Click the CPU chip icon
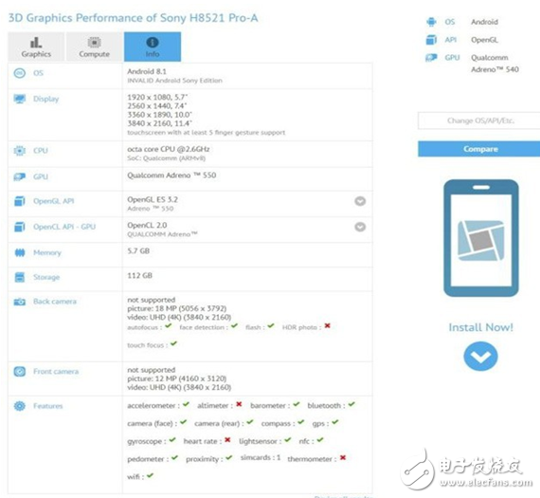540x498 pixels. (20, 151)
